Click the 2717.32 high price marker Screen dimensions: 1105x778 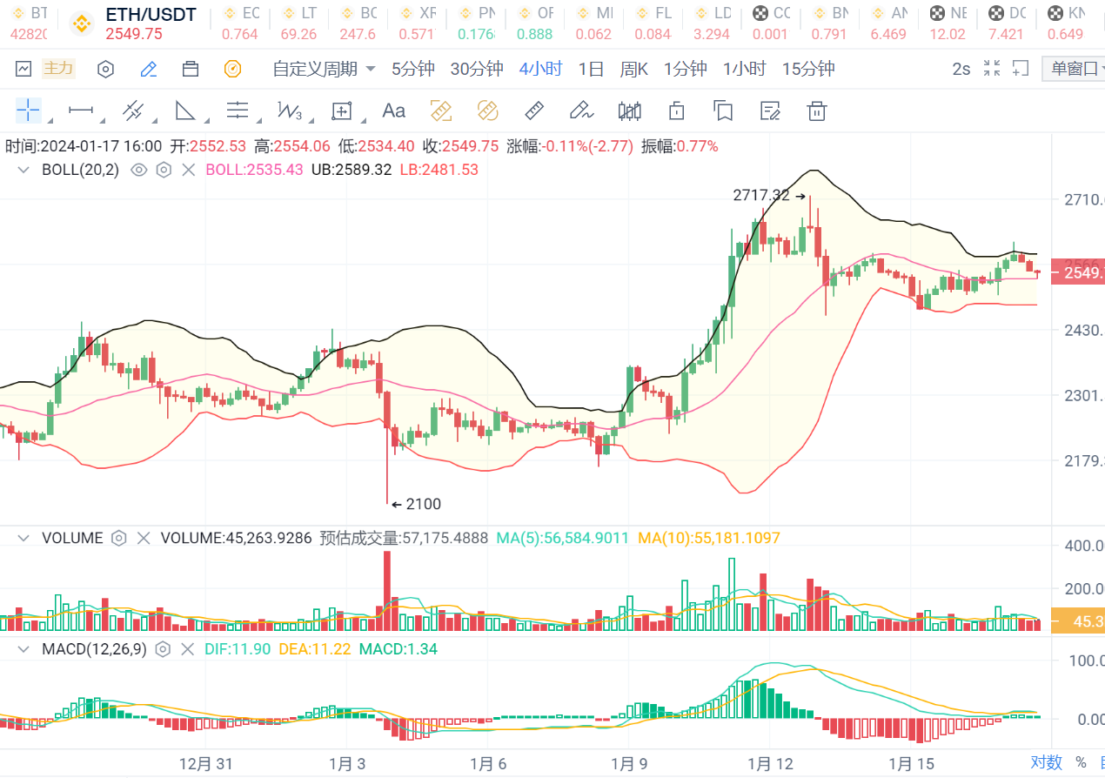[x=770, y=196]
